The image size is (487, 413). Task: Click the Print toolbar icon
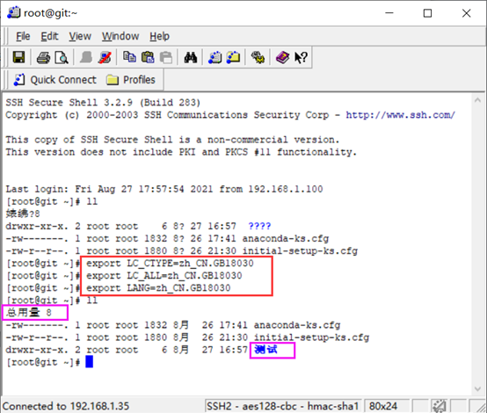[x=43, y=58]
